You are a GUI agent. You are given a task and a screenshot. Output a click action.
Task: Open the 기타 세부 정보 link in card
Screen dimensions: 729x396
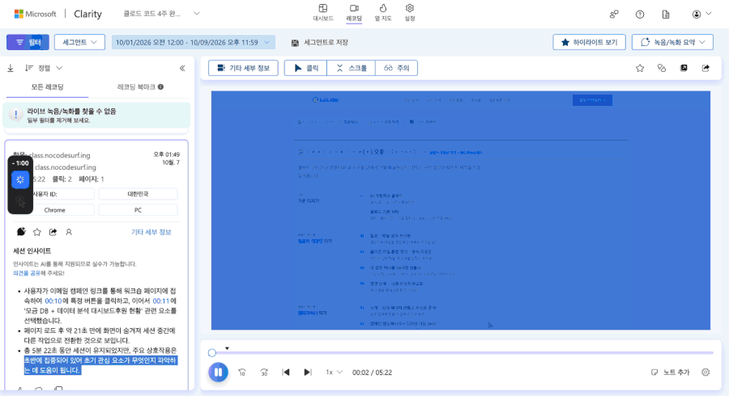point(151,232)
